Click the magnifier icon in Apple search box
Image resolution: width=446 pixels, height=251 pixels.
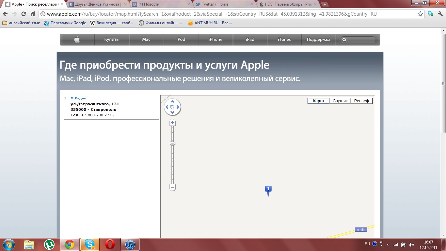[344, 40]
